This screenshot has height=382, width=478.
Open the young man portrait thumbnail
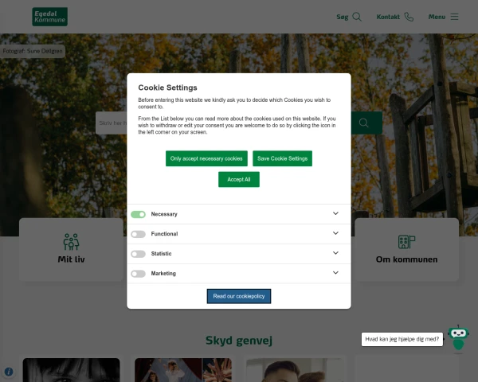[295, 370]
